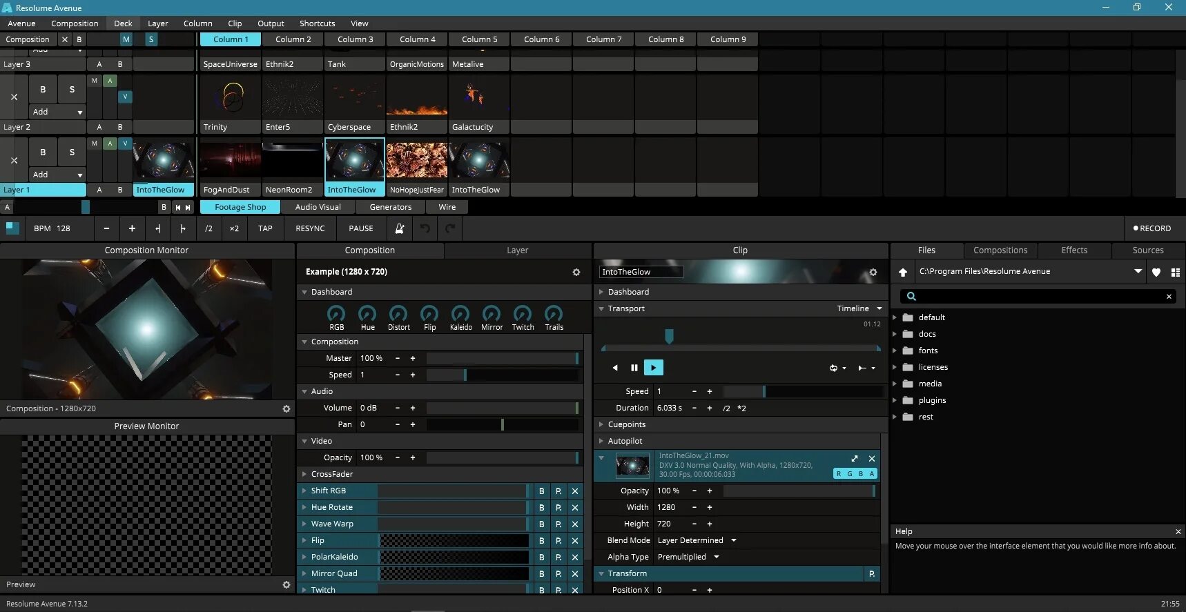Select the Audio Visual deck tab

pos(318,207)
